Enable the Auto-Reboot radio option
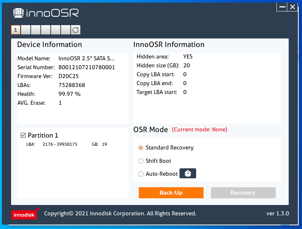 tap(141, 174)
